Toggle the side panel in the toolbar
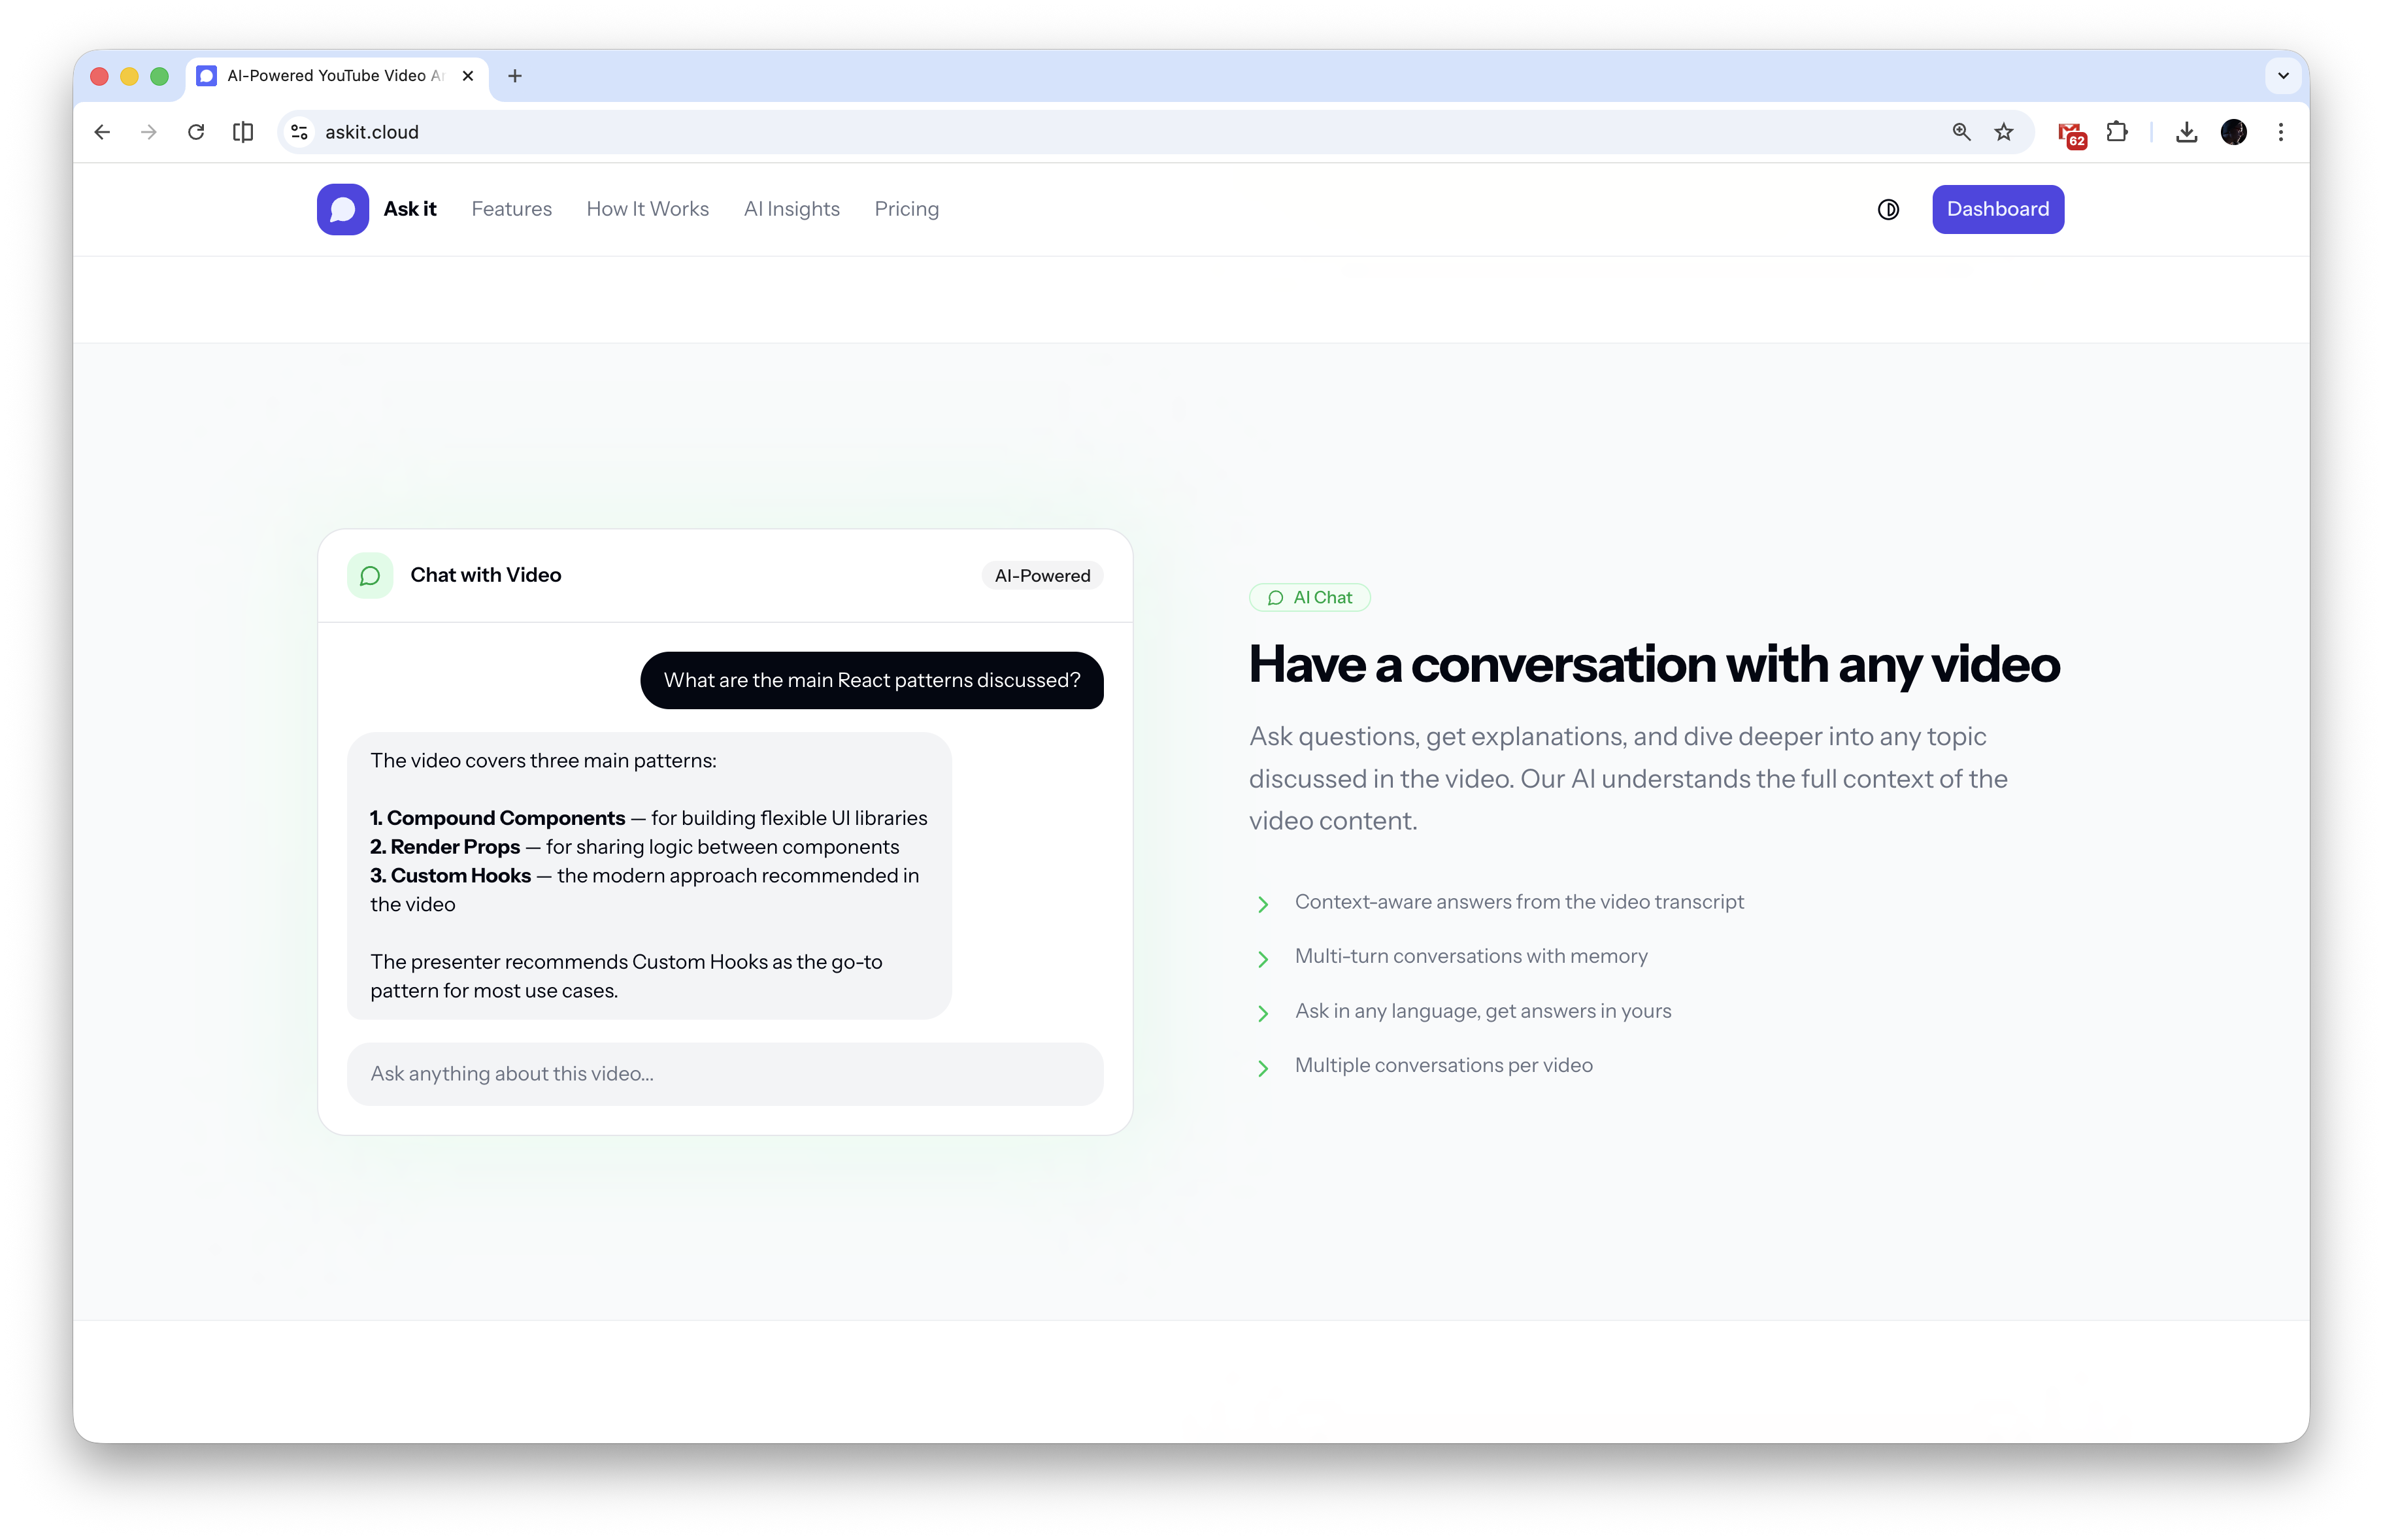Viewport: 2383px width, 1540px height. [x=242, y=131]
